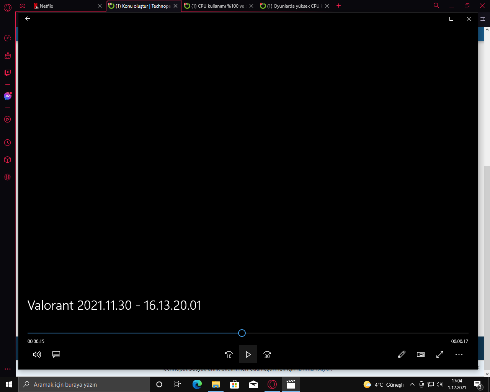This screenshot has width=490, height=392.
Task: Switch to the Netflix tab
Action: coord(68,6)
